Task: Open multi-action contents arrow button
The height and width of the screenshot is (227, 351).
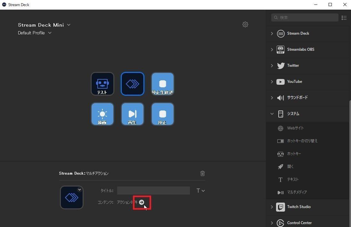Action: pyautogui.click(x=142, y=202)
